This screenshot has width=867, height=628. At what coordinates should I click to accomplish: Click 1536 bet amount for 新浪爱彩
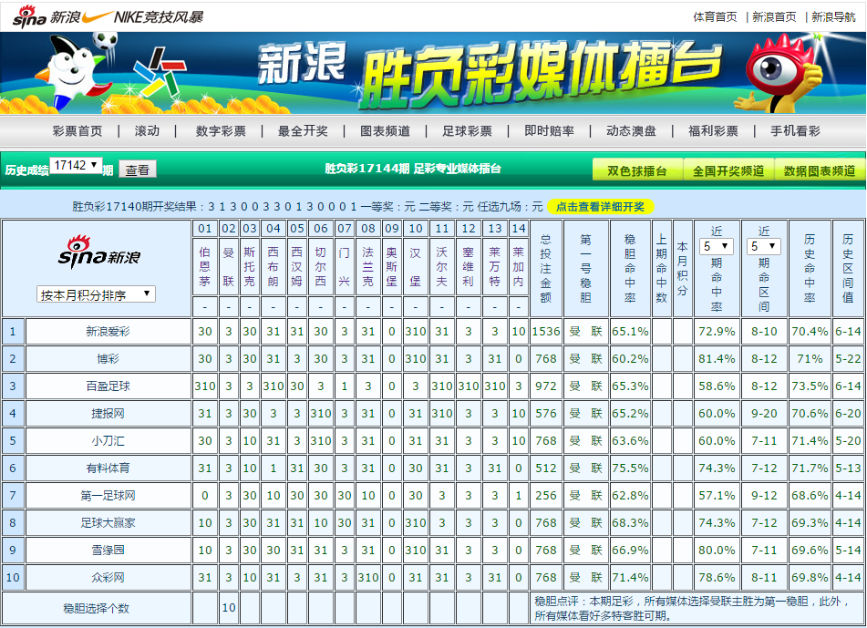(546, 331)
